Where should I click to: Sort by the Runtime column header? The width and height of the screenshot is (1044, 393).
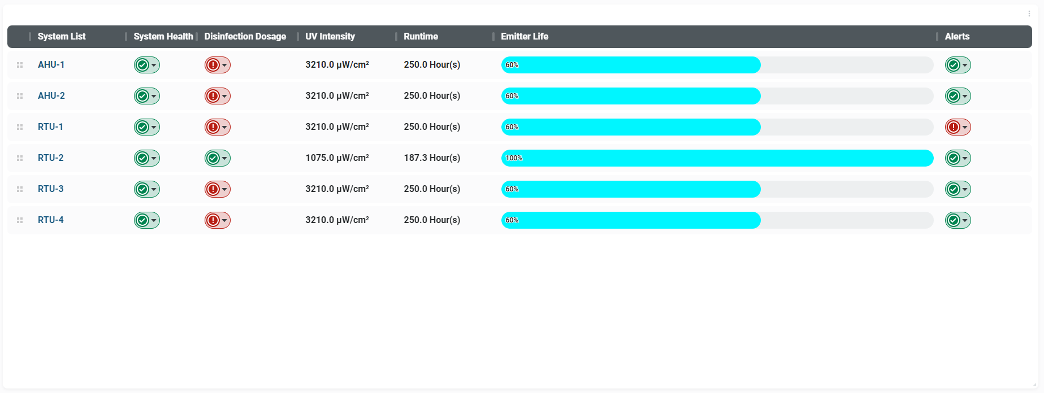click(x=421, y=36)
